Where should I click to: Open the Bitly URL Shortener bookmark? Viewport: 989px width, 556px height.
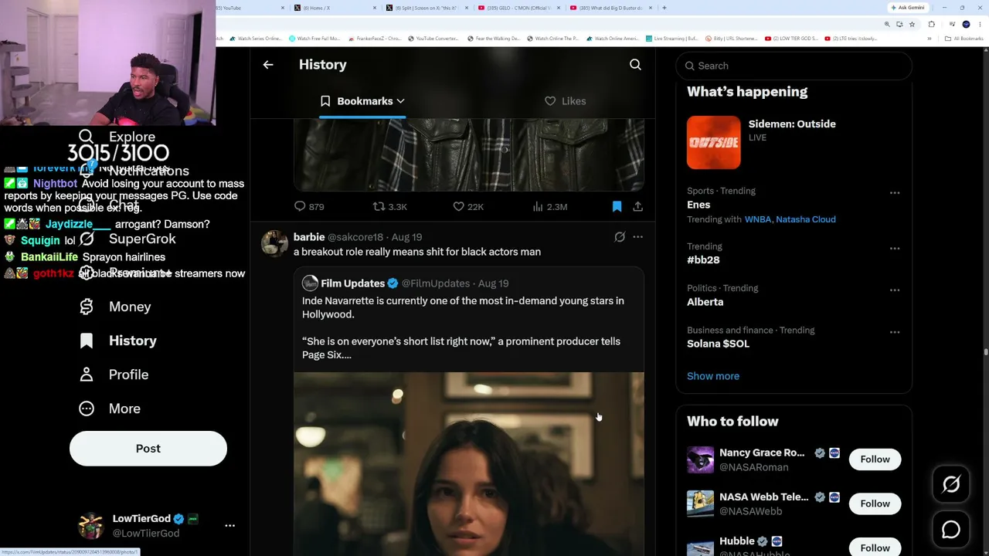(733, 39)
